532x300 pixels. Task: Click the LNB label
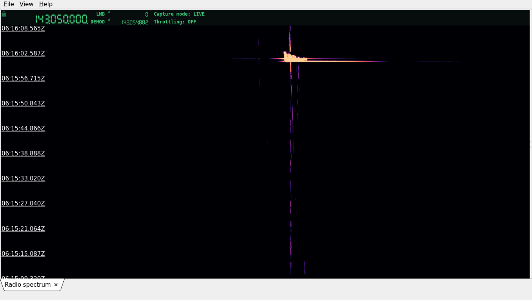click(101, 14)
